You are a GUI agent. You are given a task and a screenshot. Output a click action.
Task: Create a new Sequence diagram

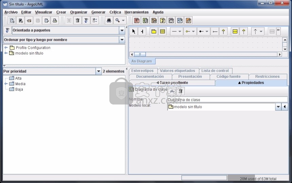click(x=154, y=20)
